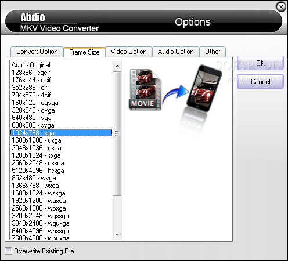Click the MOVIE film file icon

[x=145, y=89]
